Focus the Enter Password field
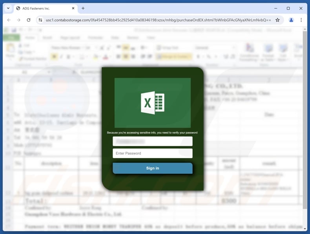This screenshot has width=310, height=234. click(152, 153)
